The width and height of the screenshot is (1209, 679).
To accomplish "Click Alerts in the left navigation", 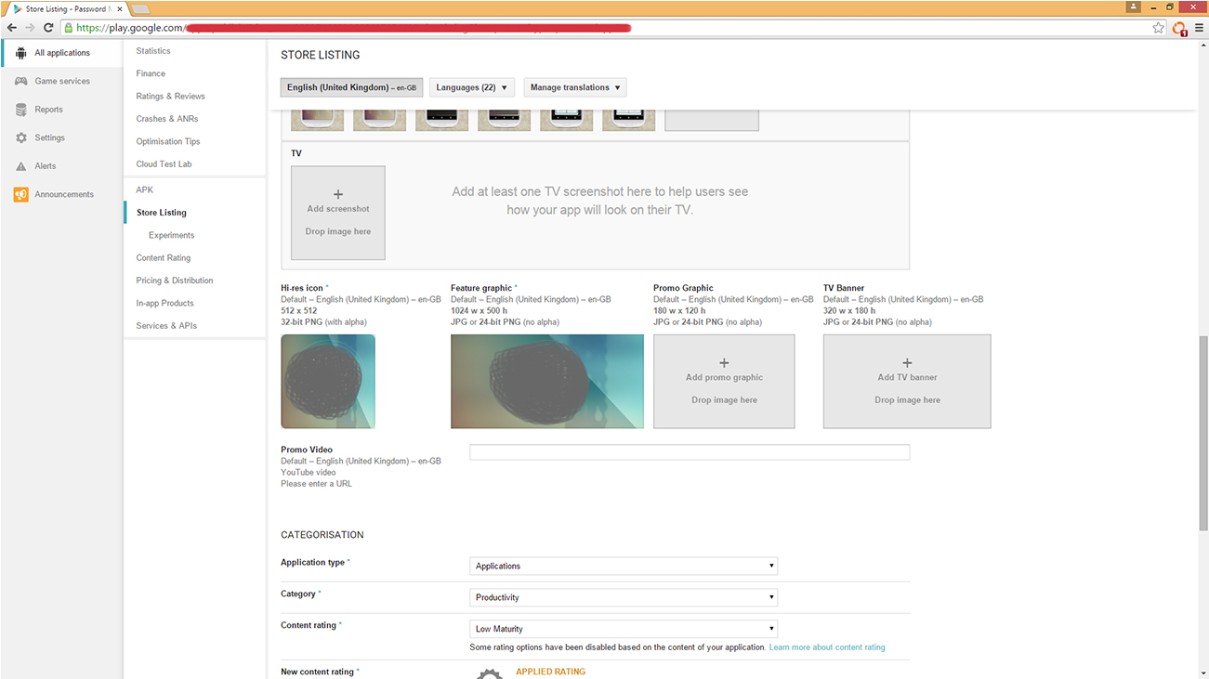I will 46,166.
